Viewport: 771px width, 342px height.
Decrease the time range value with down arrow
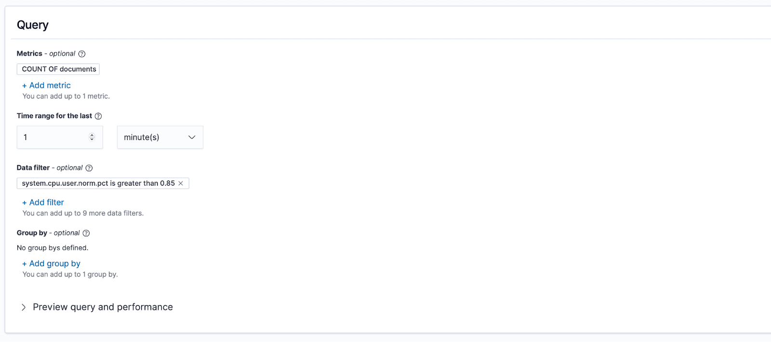coord(92,139)
